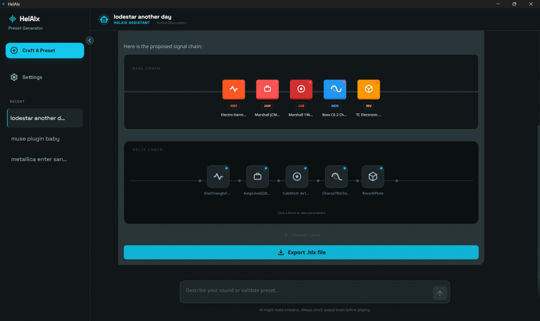Select the Boss CE-2 modulation block
540x321 pixels.
tap(335, 89)
